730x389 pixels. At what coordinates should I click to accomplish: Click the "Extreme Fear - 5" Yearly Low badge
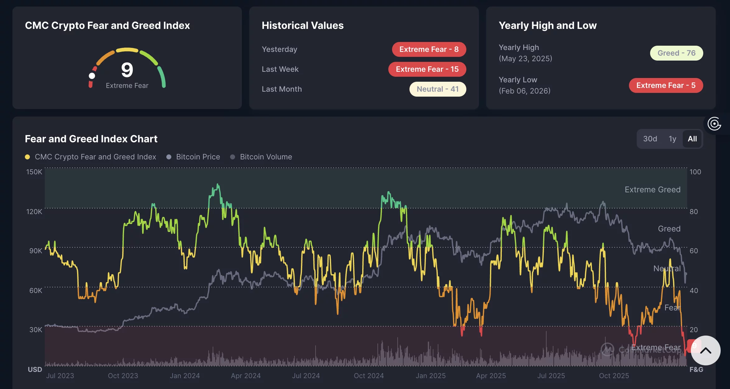coord(666,85)
